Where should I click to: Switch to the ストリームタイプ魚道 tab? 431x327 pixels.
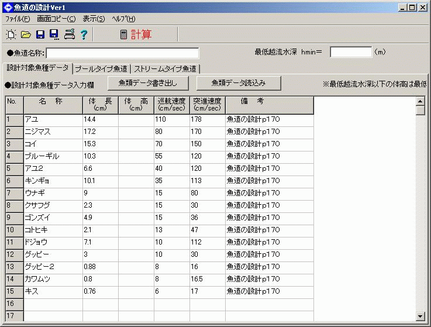tap(166, 68)
